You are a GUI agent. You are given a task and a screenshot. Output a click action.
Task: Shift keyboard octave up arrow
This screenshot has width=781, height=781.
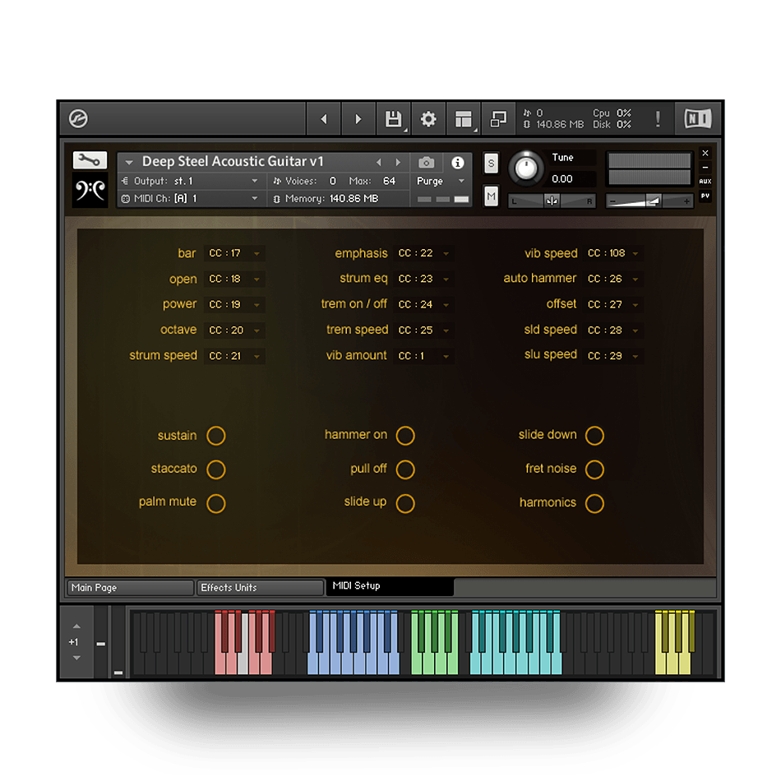pos(76,626)
